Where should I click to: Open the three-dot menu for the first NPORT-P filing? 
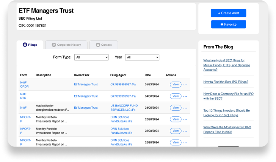tap(185, 119)
